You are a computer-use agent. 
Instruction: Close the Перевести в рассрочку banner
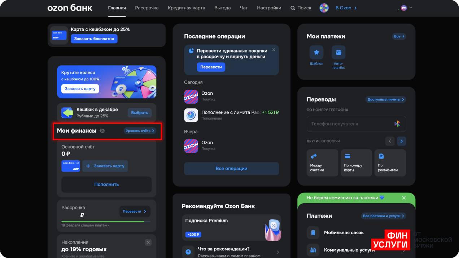[x=274, y=50]
